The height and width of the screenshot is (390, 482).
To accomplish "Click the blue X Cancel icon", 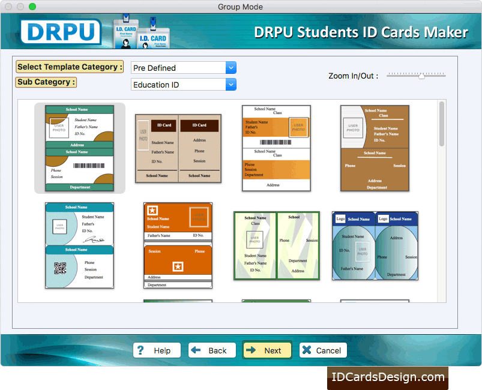I will coord(307,350).
